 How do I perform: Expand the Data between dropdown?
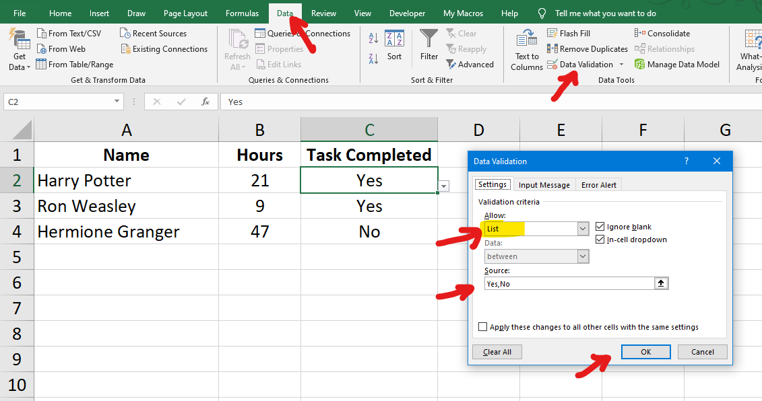[x=583, y=256]
